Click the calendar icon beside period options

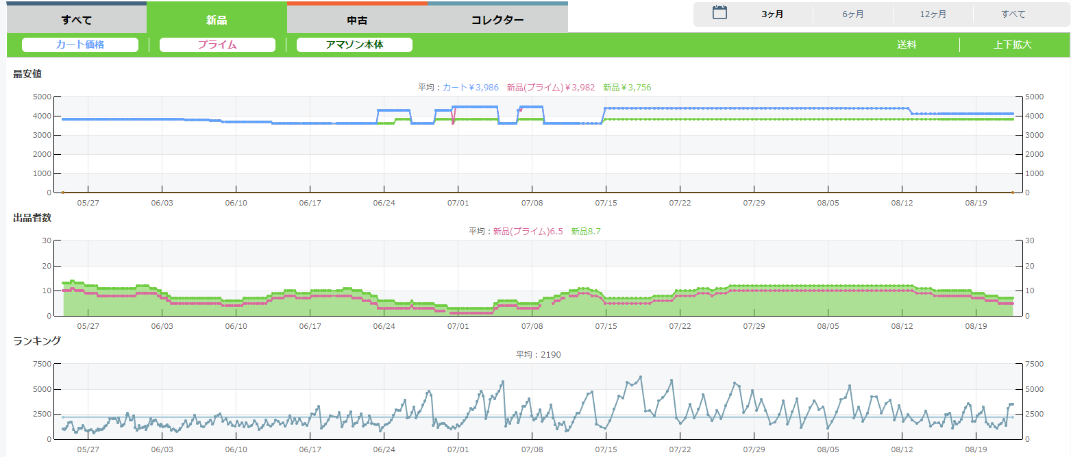(x=719, y=13)
